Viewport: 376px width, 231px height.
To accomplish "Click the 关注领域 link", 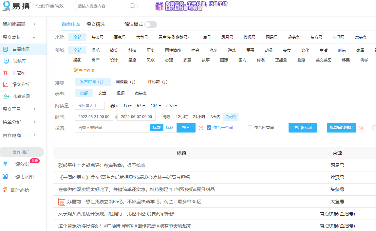I will coord(86,70).
